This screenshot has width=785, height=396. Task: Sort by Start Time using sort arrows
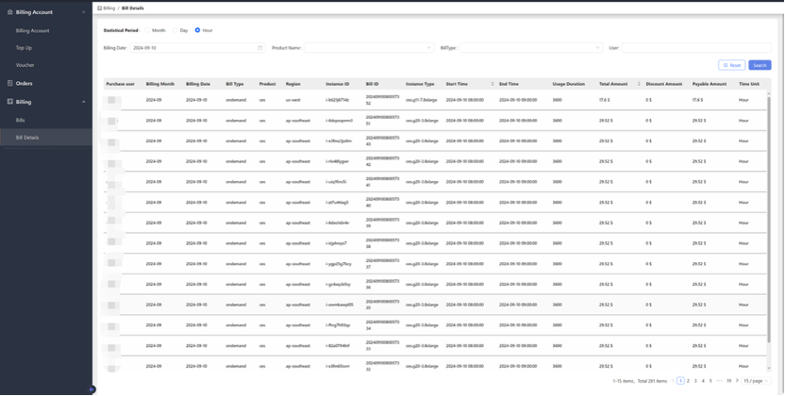click(493, 84)
